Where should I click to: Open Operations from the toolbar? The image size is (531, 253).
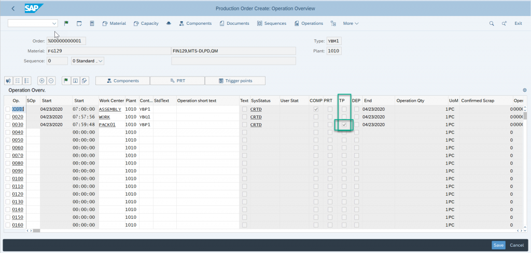(x=309, y=23)
